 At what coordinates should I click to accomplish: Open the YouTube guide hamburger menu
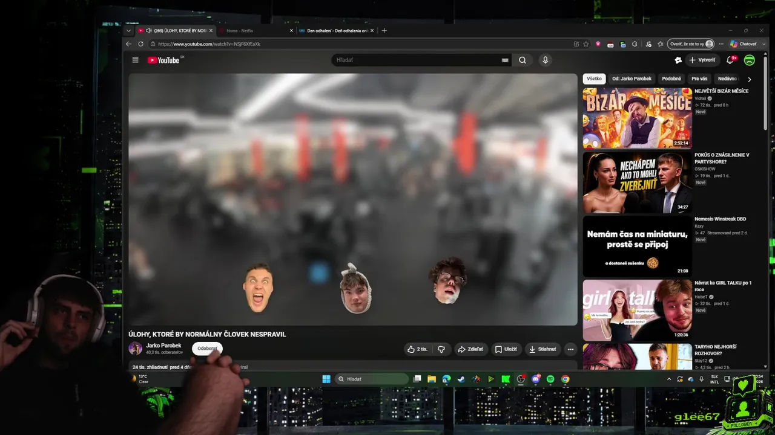tap(136, 60)
